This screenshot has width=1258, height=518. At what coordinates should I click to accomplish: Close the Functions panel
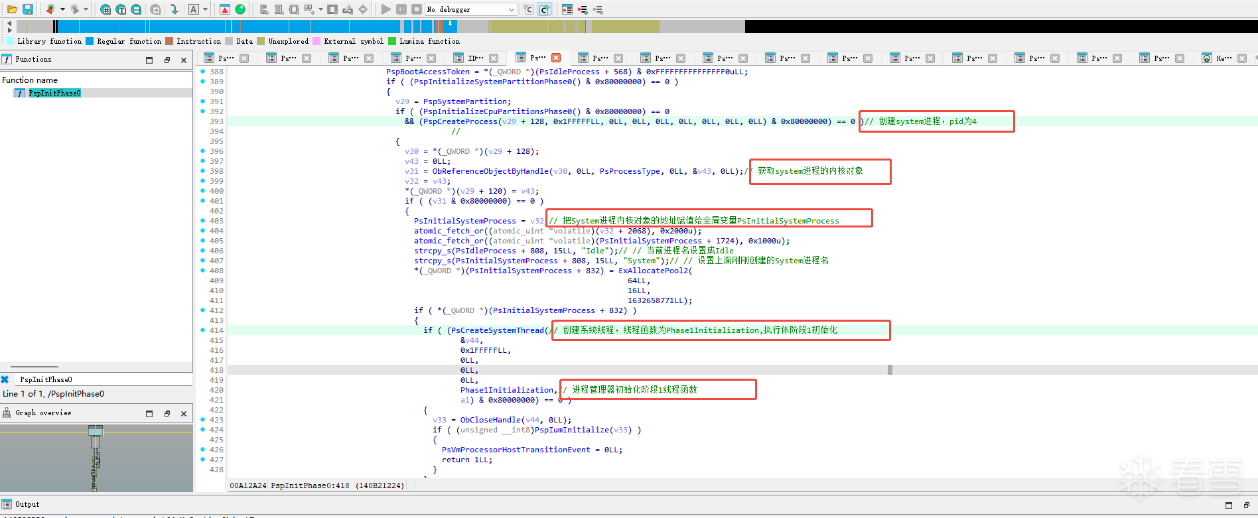pos(184,60)
